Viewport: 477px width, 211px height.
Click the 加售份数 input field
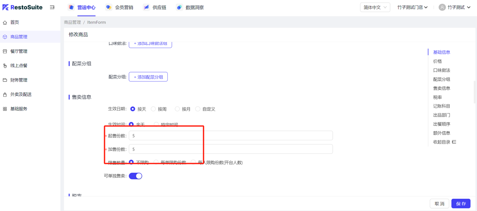(231, 149)
